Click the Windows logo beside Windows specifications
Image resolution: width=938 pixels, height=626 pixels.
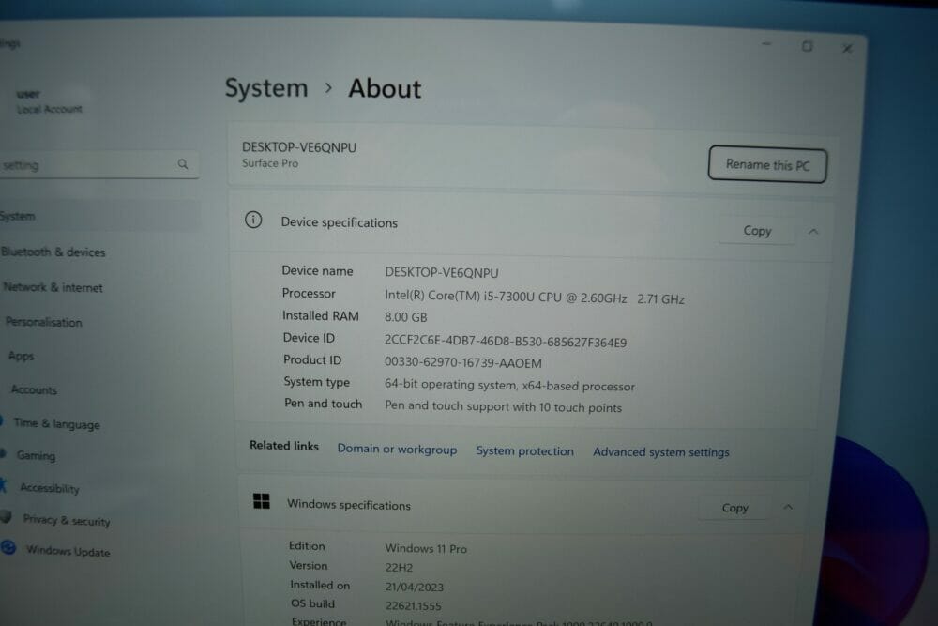tap(262, 501)
